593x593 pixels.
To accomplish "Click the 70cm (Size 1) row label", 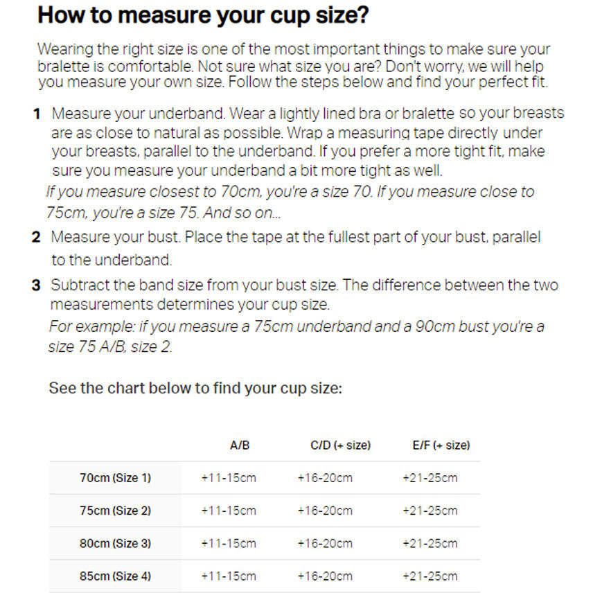I will coord(116,478).
